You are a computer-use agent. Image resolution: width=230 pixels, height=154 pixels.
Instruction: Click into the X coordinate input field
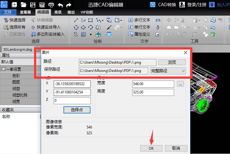(x=72, y=84)
